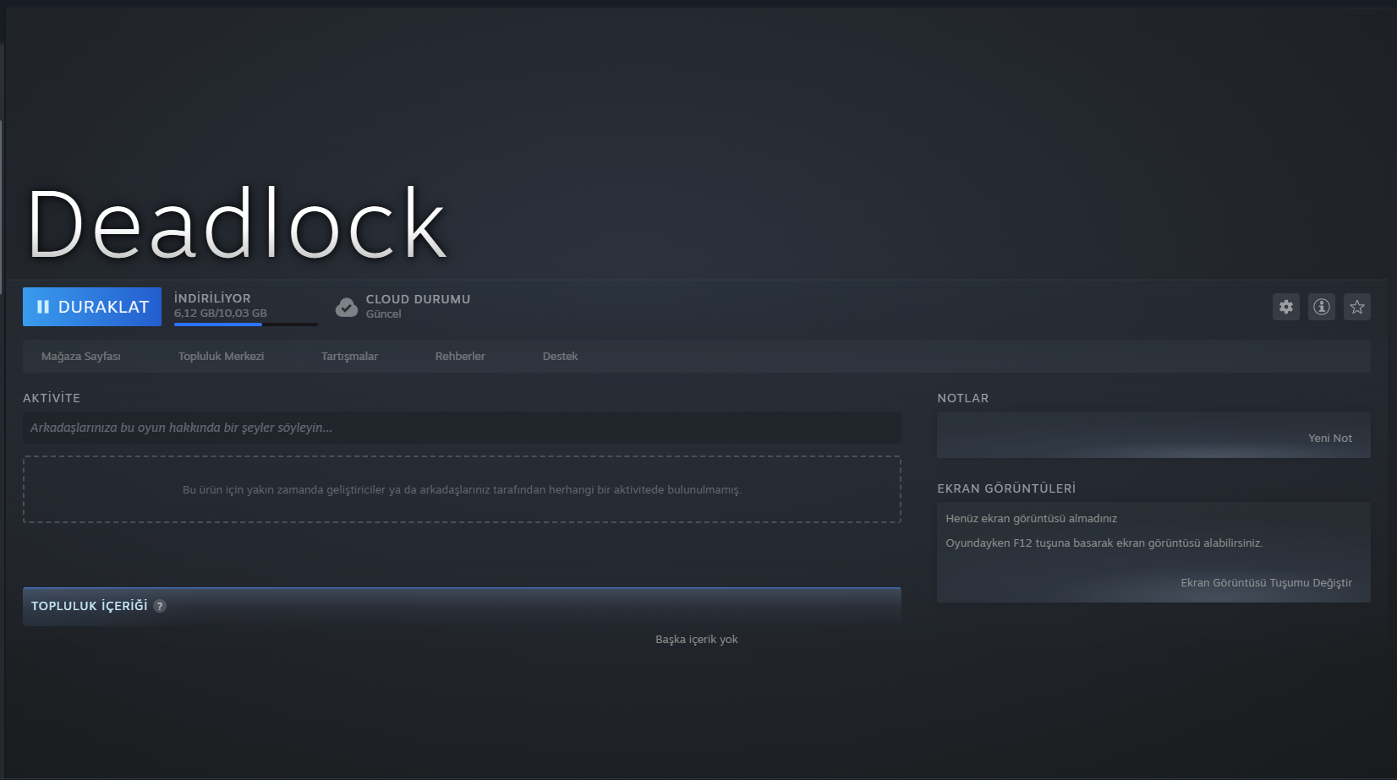
Task: Open the help question mark beside Topluluk İçeriği
Action: 160,606
